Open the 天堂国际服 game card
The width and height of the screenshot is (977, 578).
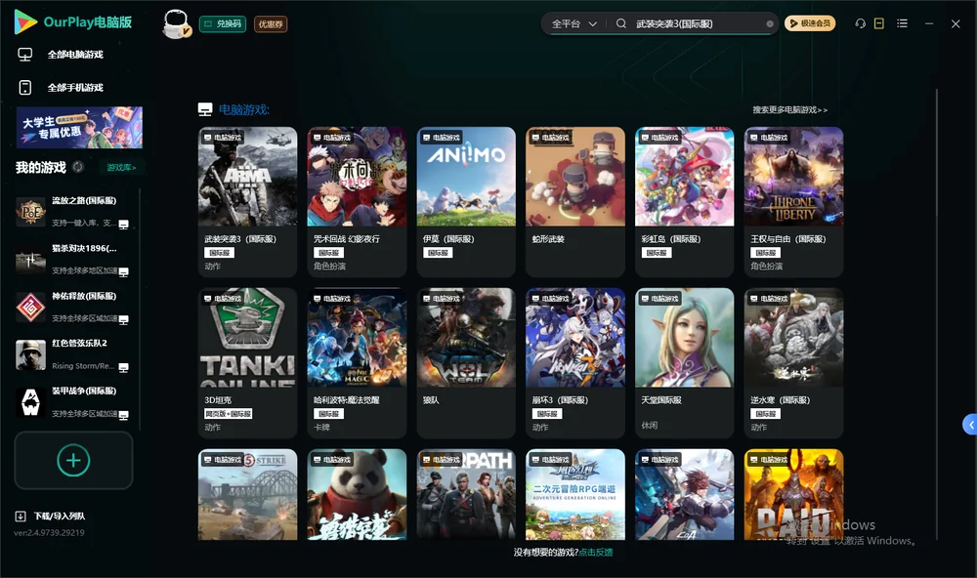[x=684, y=363]
